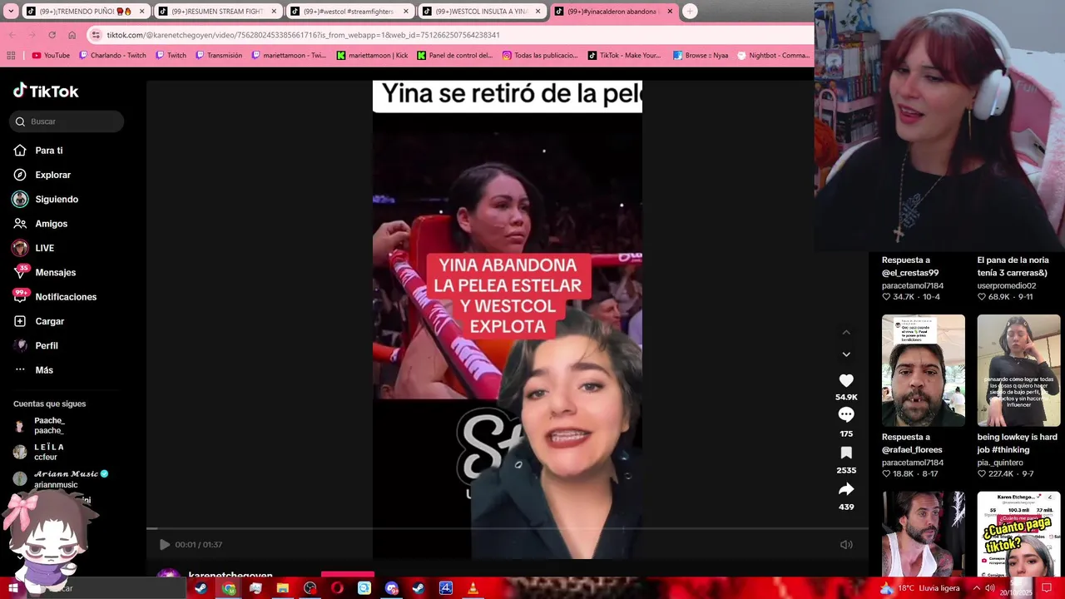Screen dimensions: 1065x599
Task: Open followed account Ariann Music
Action: (x=61, y=478)
